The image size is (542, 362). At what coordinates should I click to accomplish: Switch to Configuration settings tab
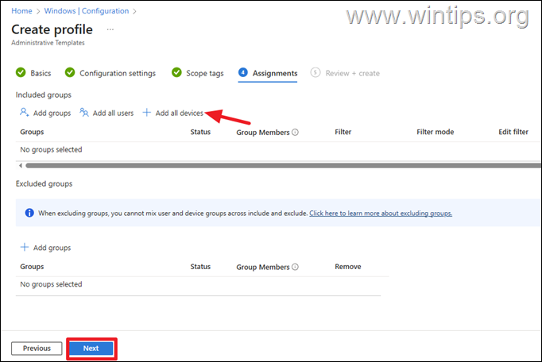click(118, 73)
